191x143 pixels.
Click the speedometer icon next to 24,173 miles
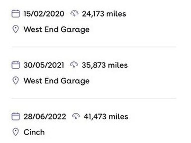[74, 13]
